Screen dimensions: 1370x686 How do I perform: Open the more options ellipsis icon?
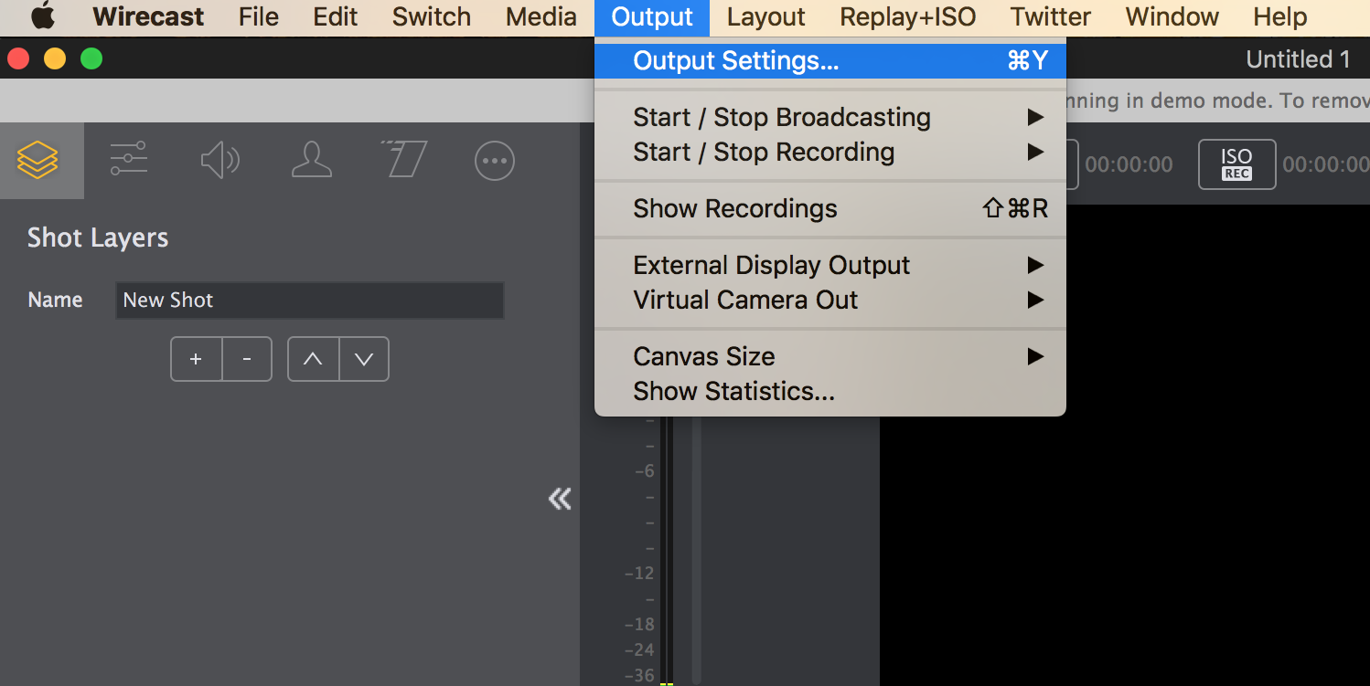(495, 162)
